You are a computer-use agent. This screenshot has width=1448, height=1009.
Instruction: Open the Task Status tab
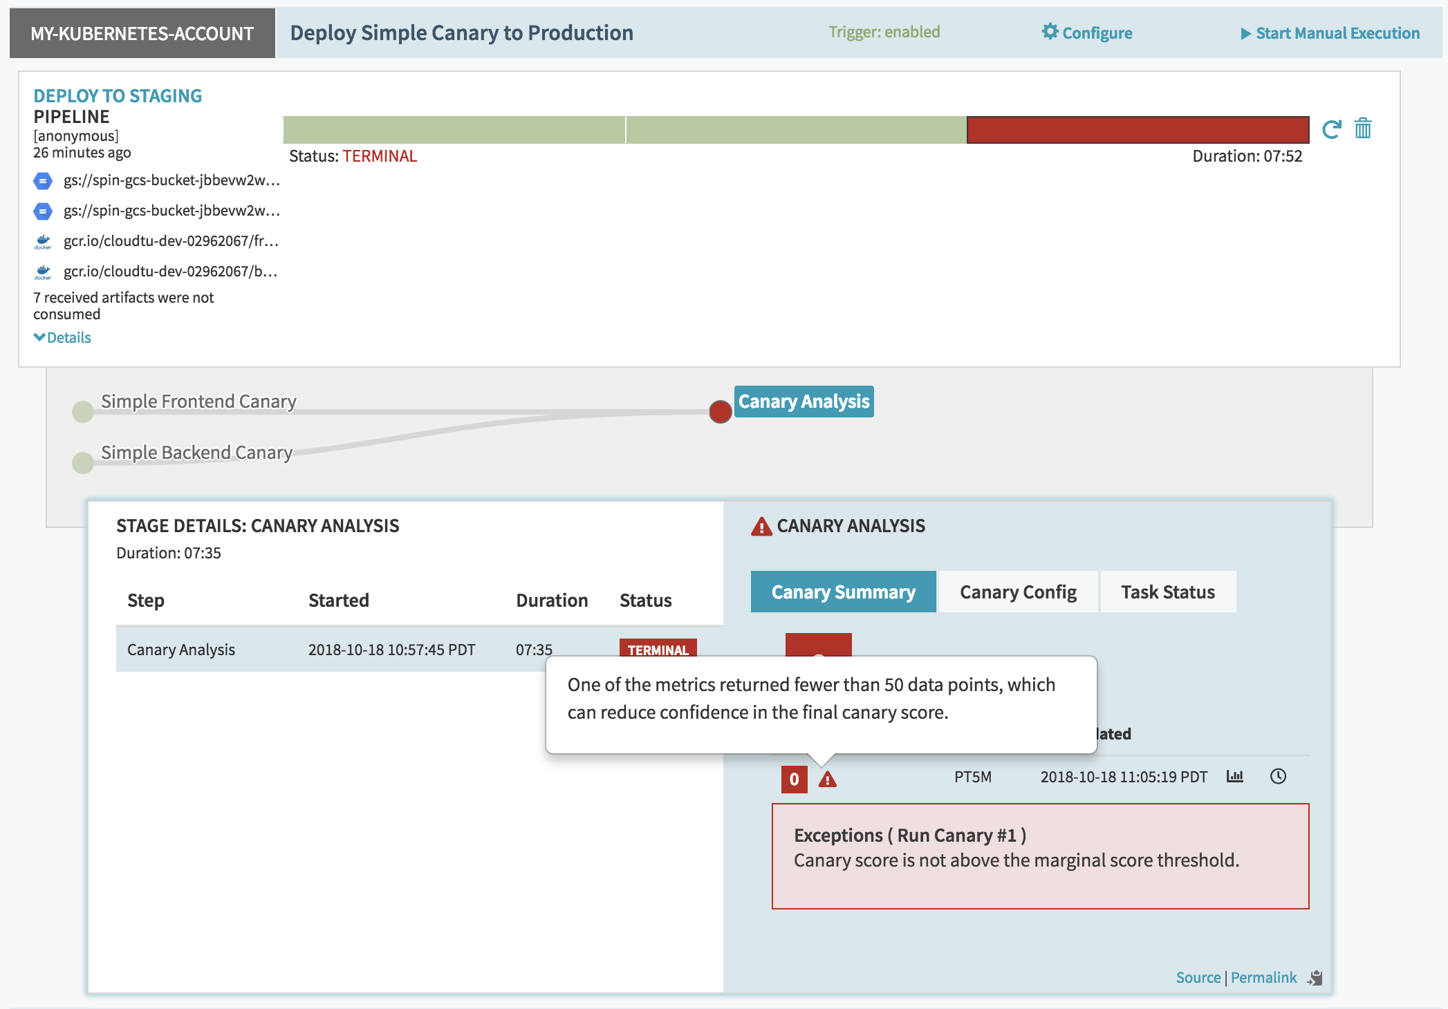1168,592
